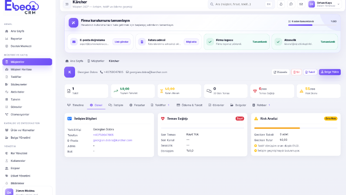
Task: Open Rol Yönetimi in sidebar
Action: pyautogui.click(x=27, y=153)
